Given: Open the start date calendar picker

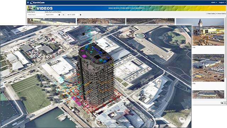Looking at the screenshot, I should [x=59, y=15].
